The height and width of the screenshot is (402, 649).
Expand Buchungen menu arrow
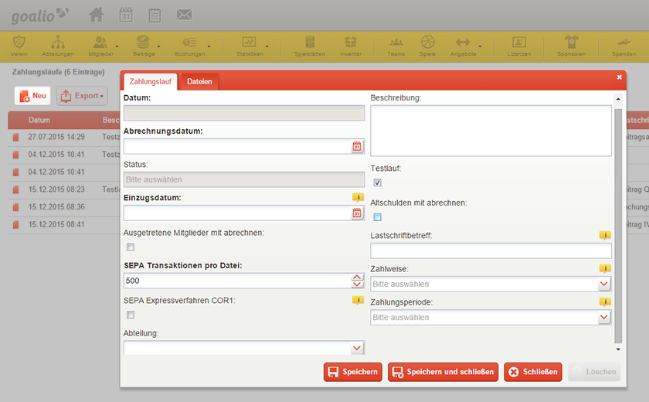[x=209, y=46]
